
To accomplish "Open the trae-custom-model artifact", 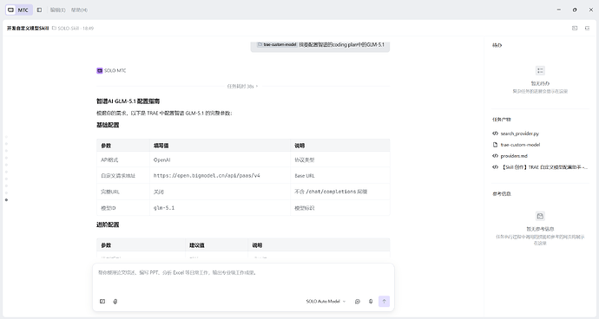I will [520, 145].
